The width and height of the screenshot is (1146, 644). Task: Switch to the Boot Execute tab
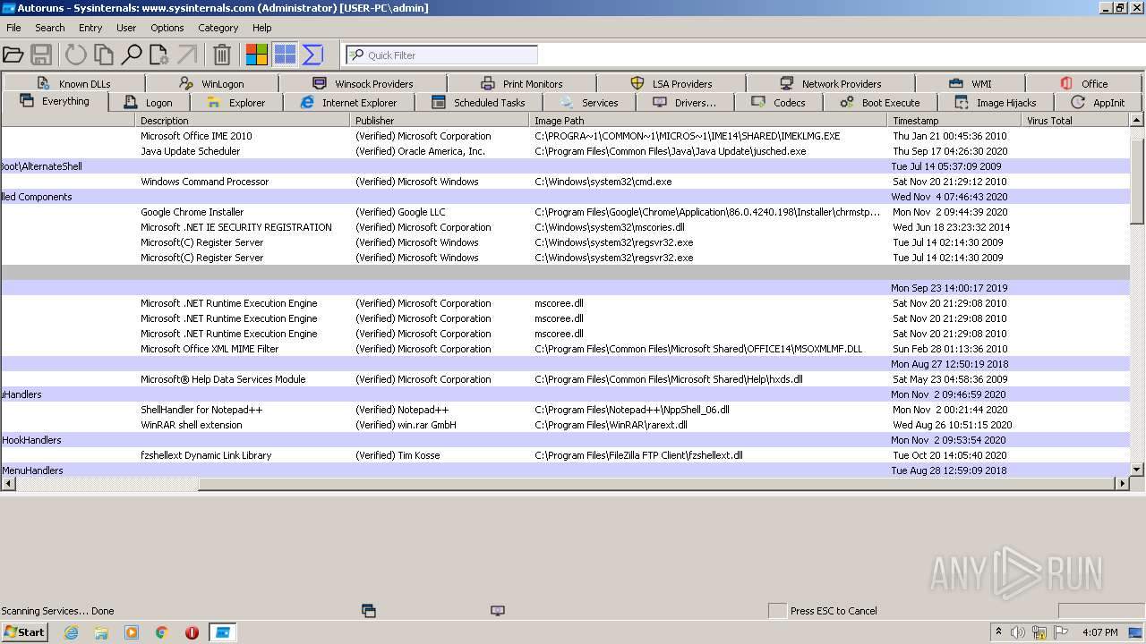coord(880,103)
